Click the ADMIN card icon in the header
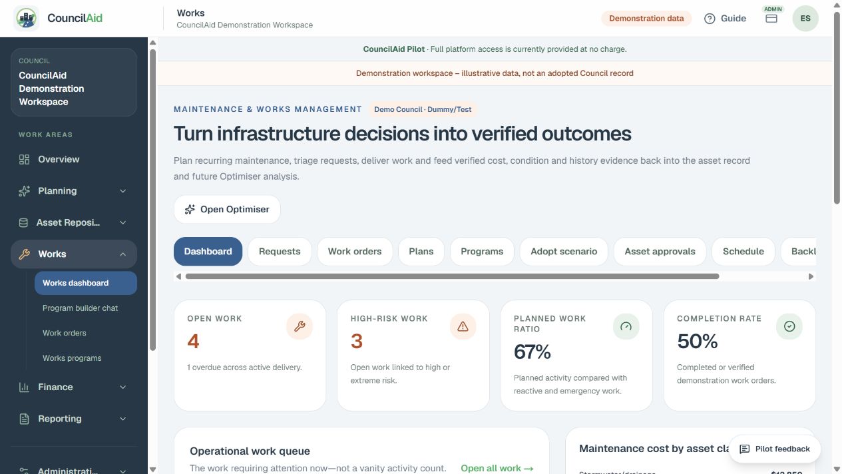The height and width of the screenshot is (474, 842). [x=771, y=19]
